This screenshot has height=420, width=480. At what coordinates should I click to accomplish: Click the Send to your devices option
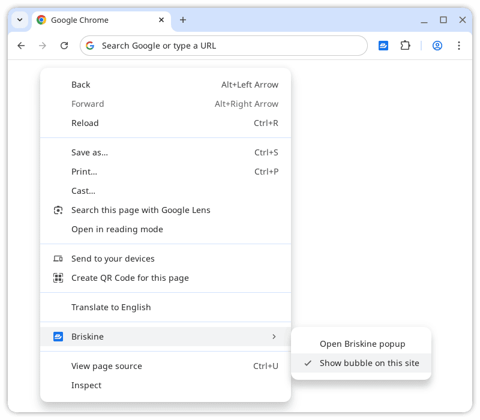[x=113, y=259]
